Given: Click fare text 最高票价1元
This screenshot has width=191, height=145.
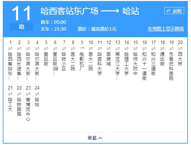Looking at the screenshot, I should [x=104, y=29].
